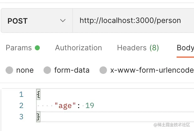Select the none body type radio
Screen dimensions: 194x131
pyautogui.click(x=10, y=70)
